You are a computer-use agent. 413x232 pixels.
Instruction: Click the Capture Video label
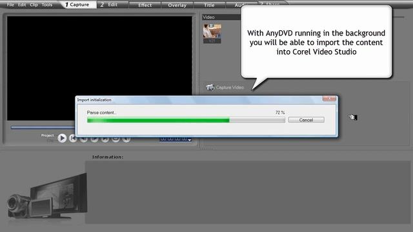(230, 88)
